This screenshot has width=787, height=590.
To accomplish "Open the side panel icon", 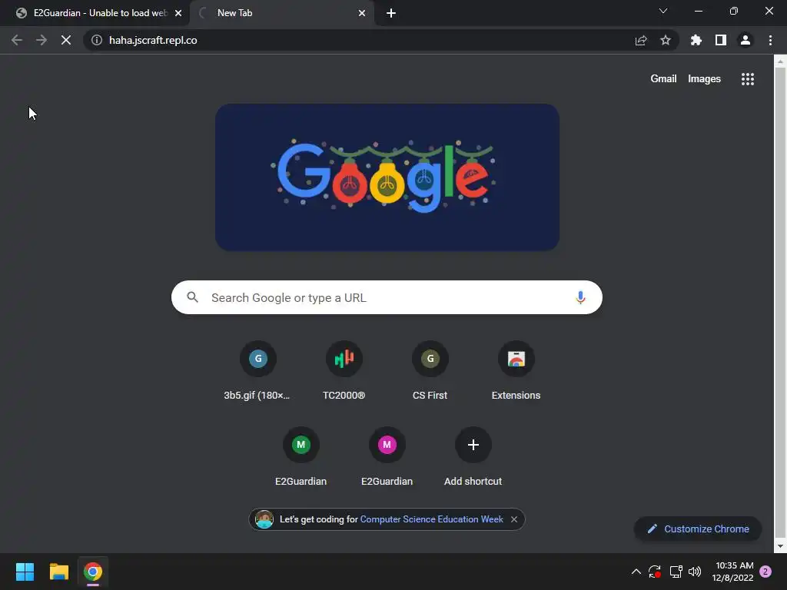I will tap(721, 40).
